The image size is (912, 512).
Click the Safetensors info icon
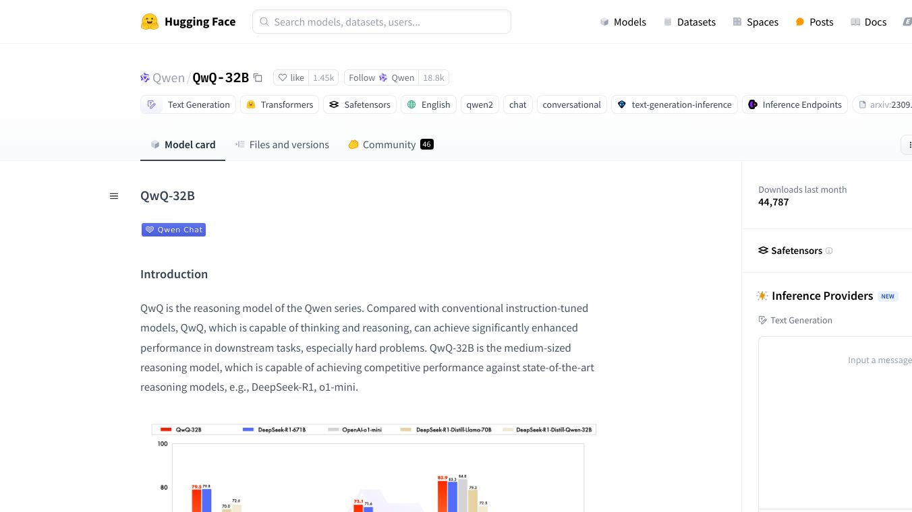coord(829,251)
